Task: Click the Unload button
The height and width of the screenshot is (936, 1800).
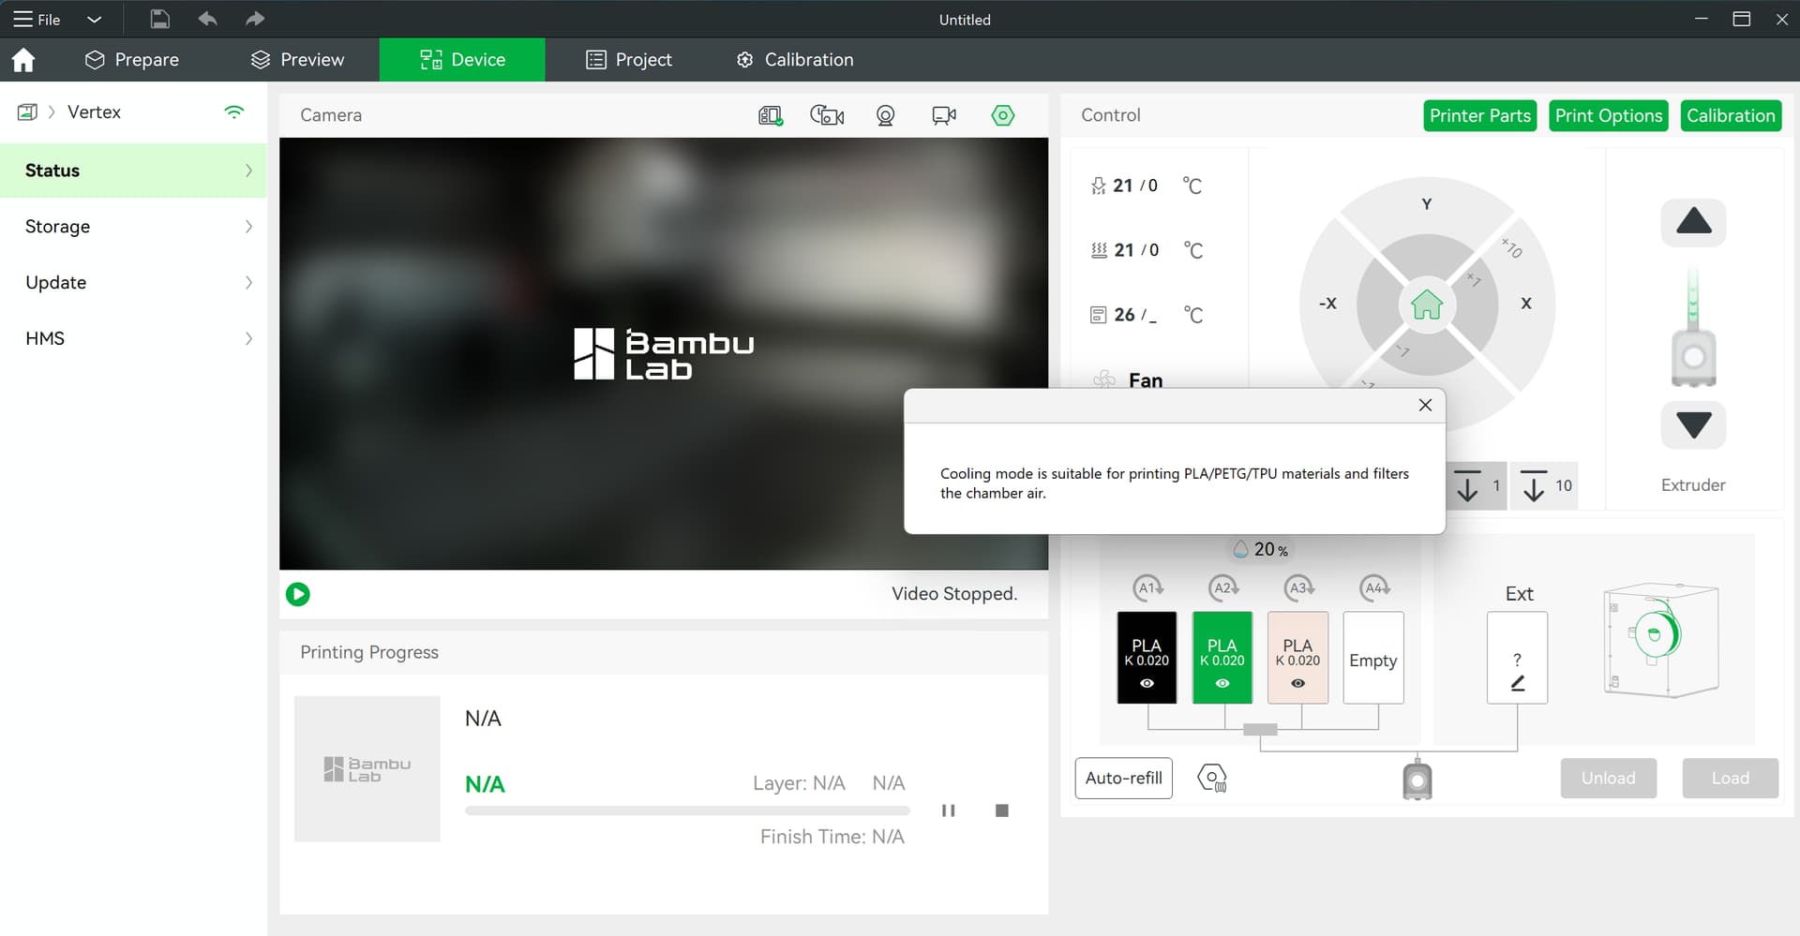Action: point(1608,778)
